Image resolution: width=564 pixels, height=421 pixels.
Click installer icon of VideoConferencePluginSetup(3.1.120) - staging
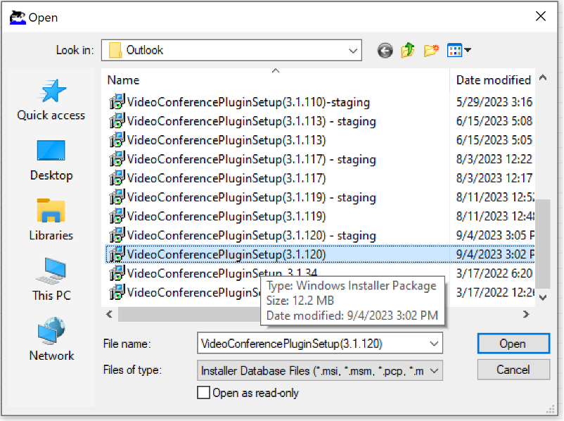click(x=117, y=235)
